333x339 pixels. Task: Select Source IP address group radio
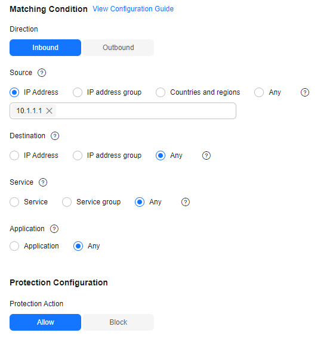click(x=78, y=92)
